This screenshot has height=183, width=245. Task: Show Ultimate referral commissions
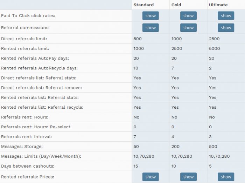[x=226, y=28]
